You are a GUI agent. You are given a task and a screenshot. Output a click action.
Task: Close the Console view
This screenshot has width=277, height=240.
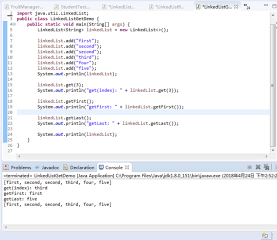pyautogui.click(x=127, y=167)
